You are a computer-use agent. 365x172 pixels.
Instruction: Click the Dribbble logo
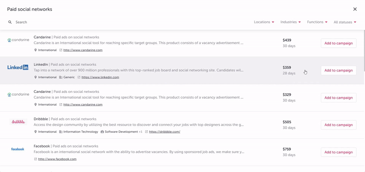18,122
